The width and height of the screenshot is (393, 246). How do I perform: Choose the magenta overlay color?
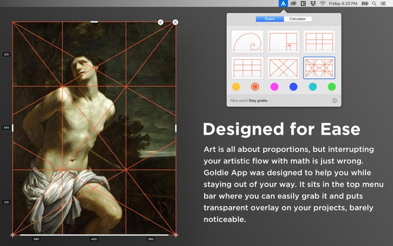[x=274, y=87]
